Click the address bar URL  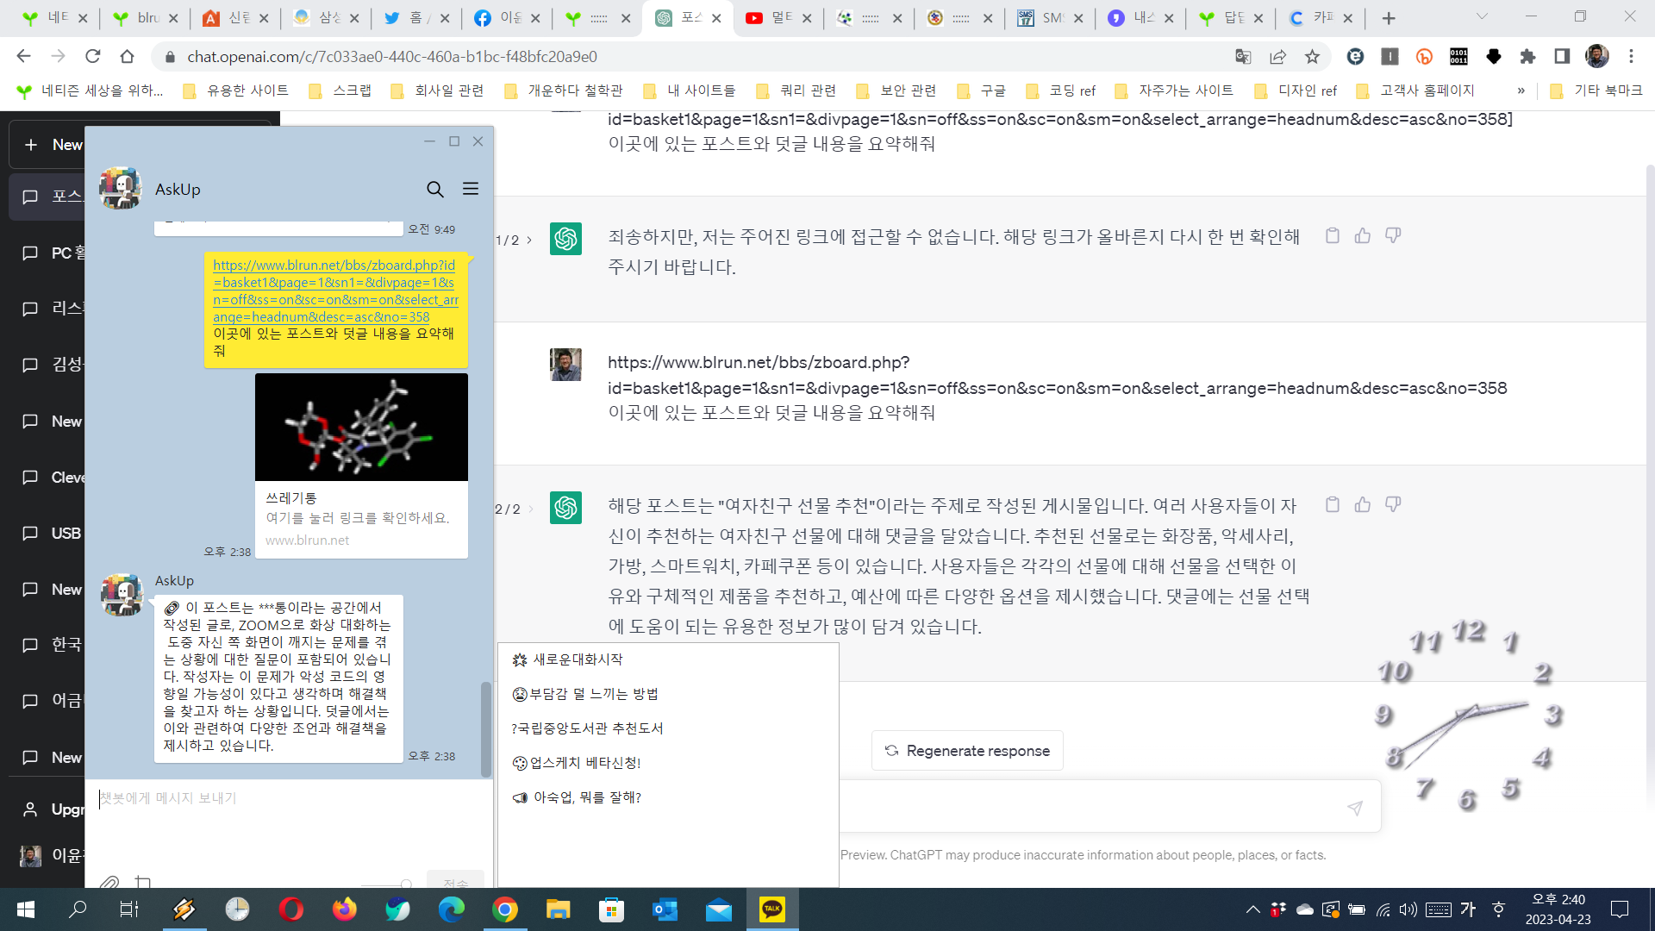pyautogui.click(x=392, y=57)
